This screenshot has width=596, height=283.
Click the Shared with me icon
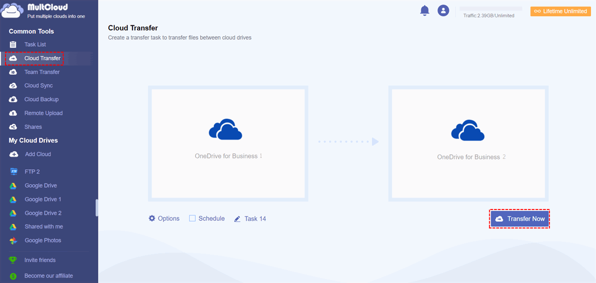pos(14,227)
